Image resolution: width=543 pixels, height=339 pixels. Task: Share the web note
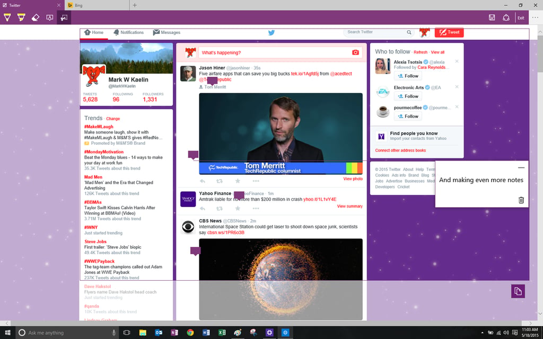tap(506, 17)
